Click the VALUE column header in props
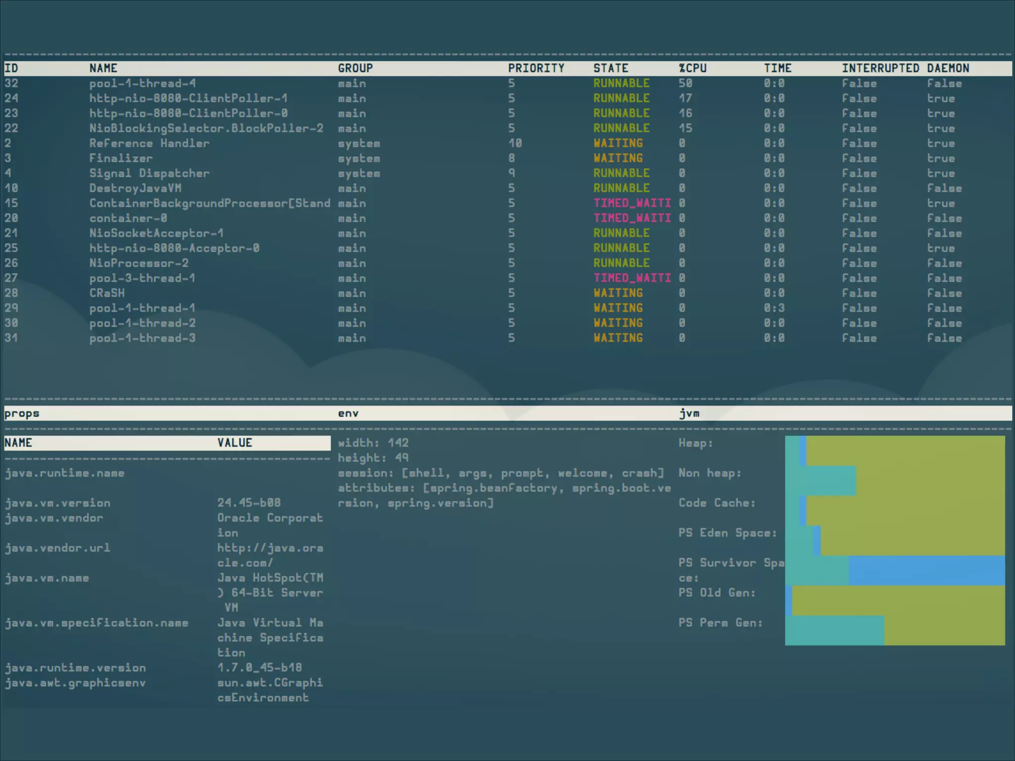The height and width of the screenshot is (761, 1015). (234, 443)
